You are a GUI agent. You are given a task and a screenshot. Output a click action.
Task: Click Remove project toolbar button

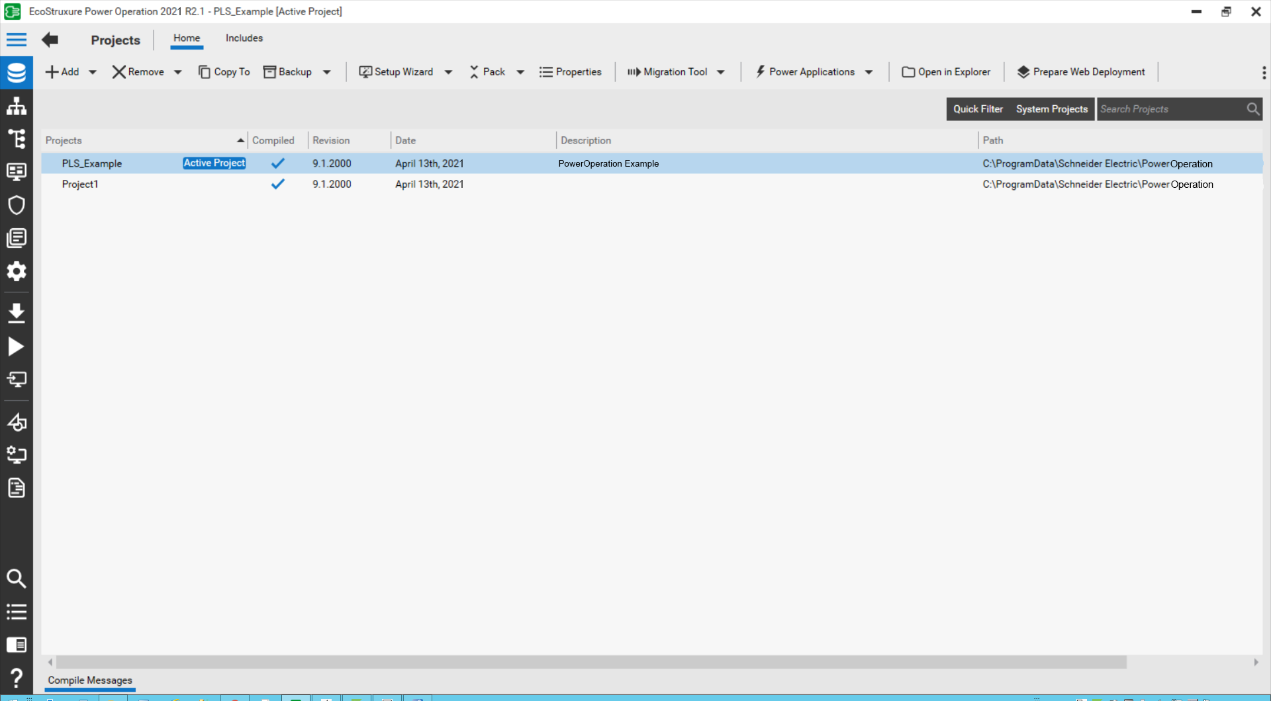(x=138, y=72)
